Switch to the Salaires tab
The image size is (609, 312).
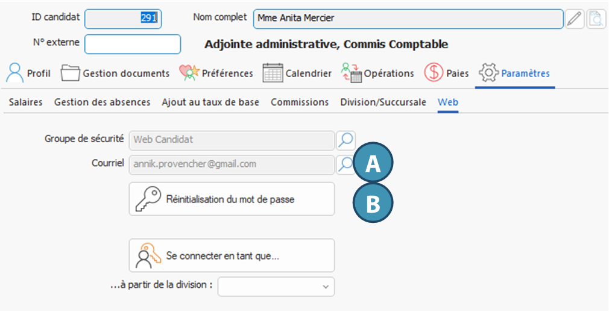point(25,102)
